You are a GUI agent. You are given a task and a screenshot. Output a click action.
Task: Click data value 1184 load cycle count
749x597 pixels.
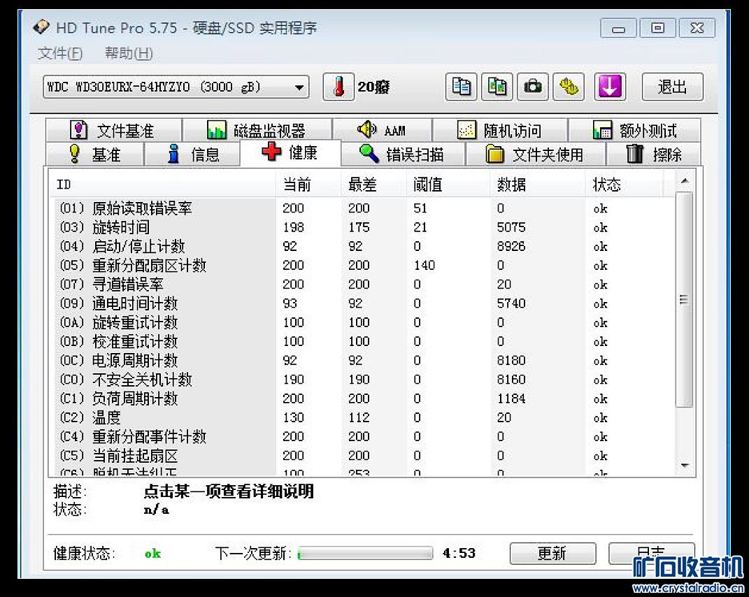511,398
